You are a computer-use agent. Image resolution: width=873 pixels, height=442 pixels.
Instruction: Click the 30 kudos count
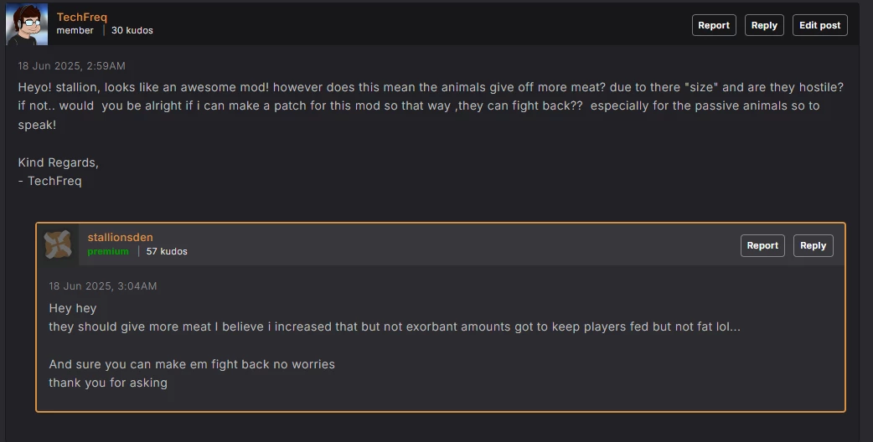(x=132, y=30)
